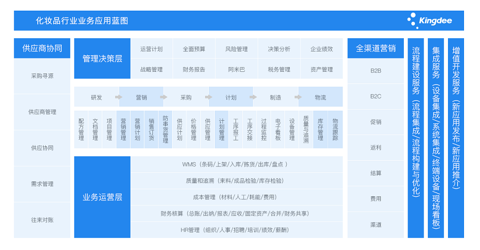This screenshot has height=250, width=480.
Task: Select the 计划 process step
Action: (x=231, y=97)
